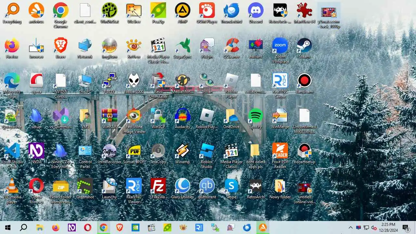Select the Revo Uninstaller desktop icon
This screenshot has width=416, height=234.
click(x=158, y=85)
